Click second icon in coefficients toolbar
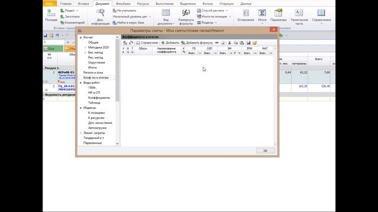The width and height of the screenshot is (378, 212). click(131, 43)
